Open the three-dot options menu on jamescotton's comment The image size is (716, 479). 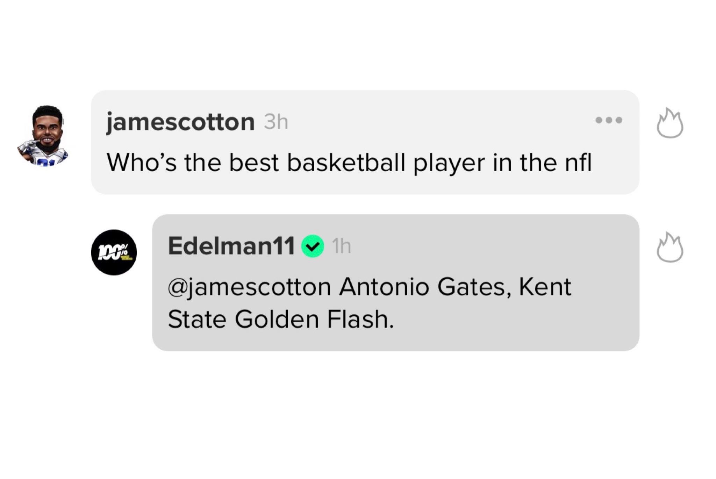click(609, 120)
